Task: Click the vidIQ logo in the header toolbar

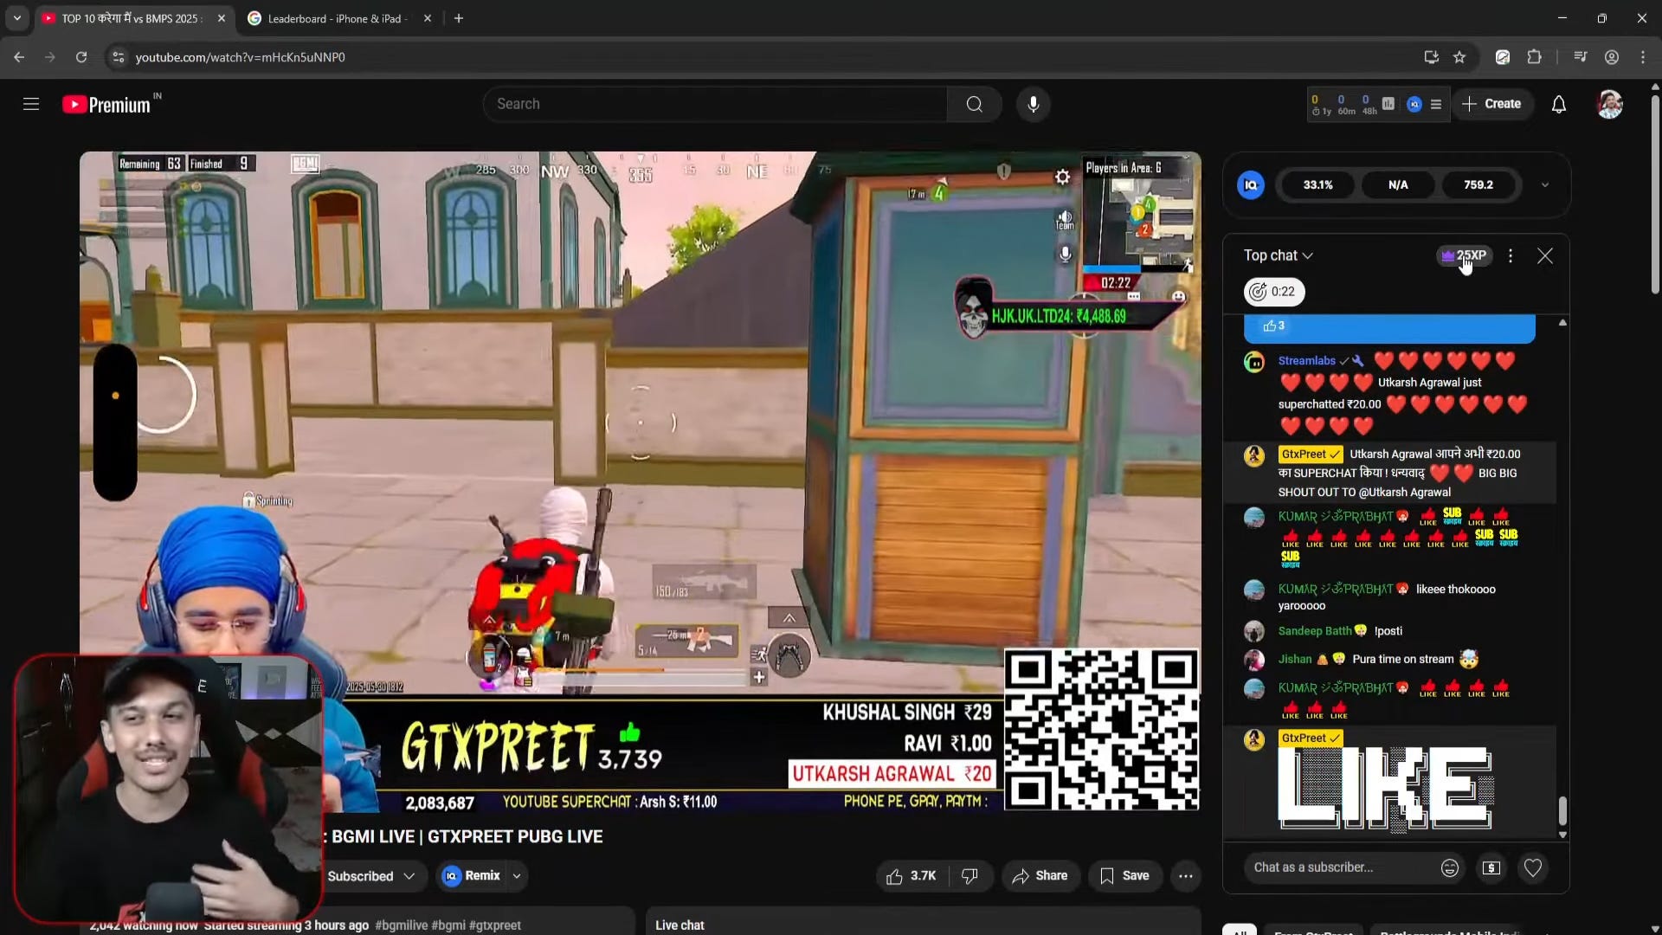Action: (x=1414, y=104)
